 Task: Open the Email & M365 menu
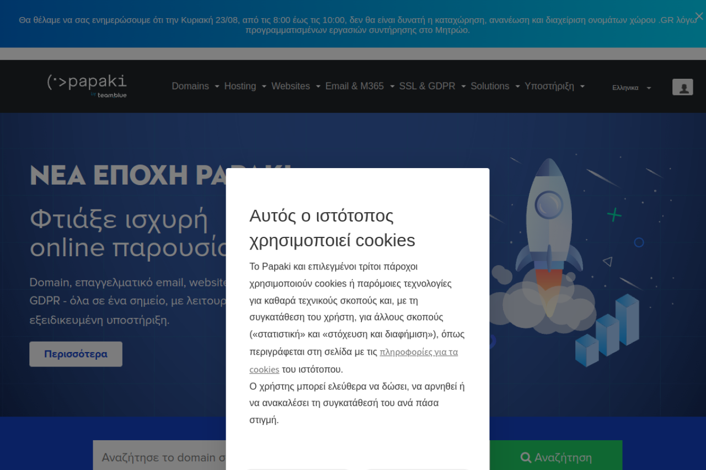(355, 86)
